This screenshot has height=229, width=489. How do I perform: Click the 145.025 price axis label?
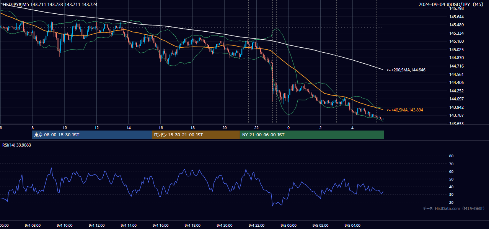point(456,50)
